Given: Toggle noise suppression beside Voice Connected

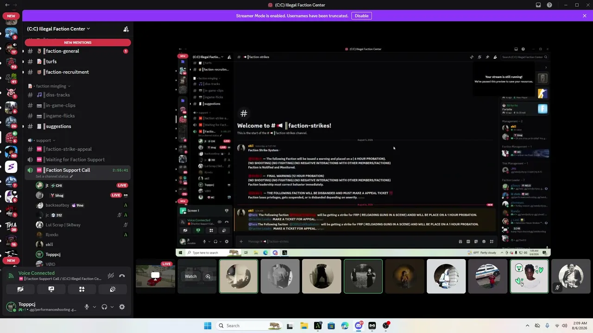Looking at the screenshot, I should tap(111, 276).
